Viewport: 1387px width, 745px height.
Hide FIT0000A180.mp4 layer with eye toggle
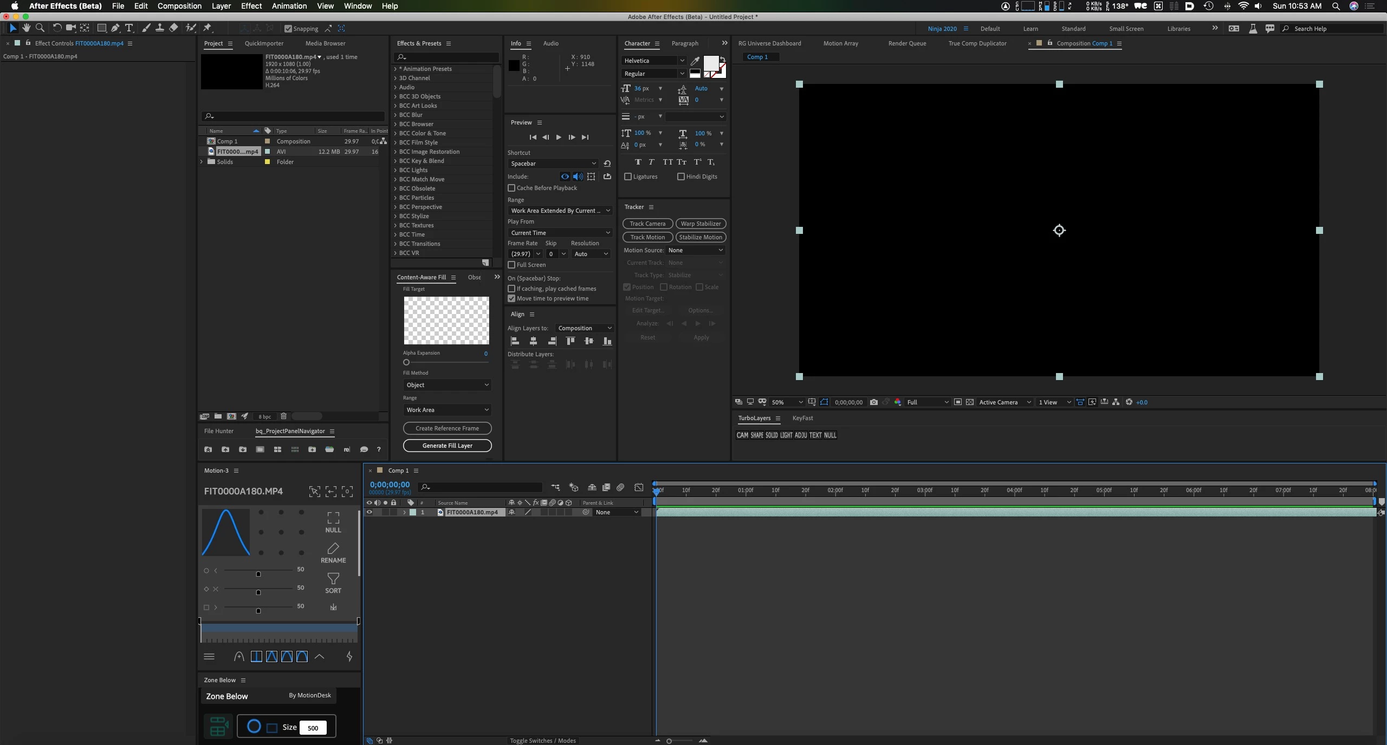click(x=370, y=512)
